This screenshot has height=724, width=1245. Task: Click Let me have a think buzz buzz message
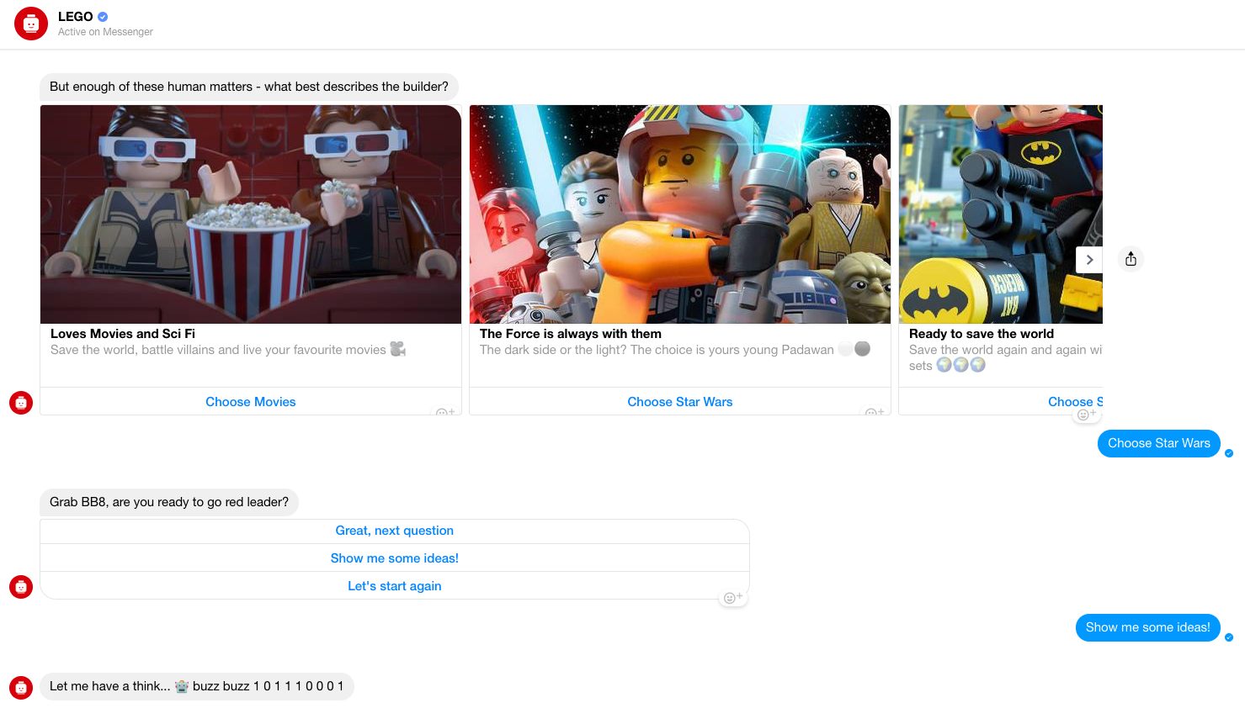(197, 686)
